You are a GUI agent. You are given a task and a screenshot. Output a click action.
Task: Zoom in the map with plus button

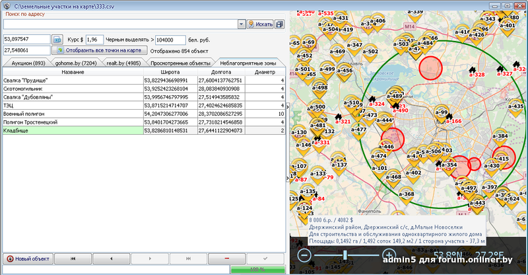(x=389, y=255)
